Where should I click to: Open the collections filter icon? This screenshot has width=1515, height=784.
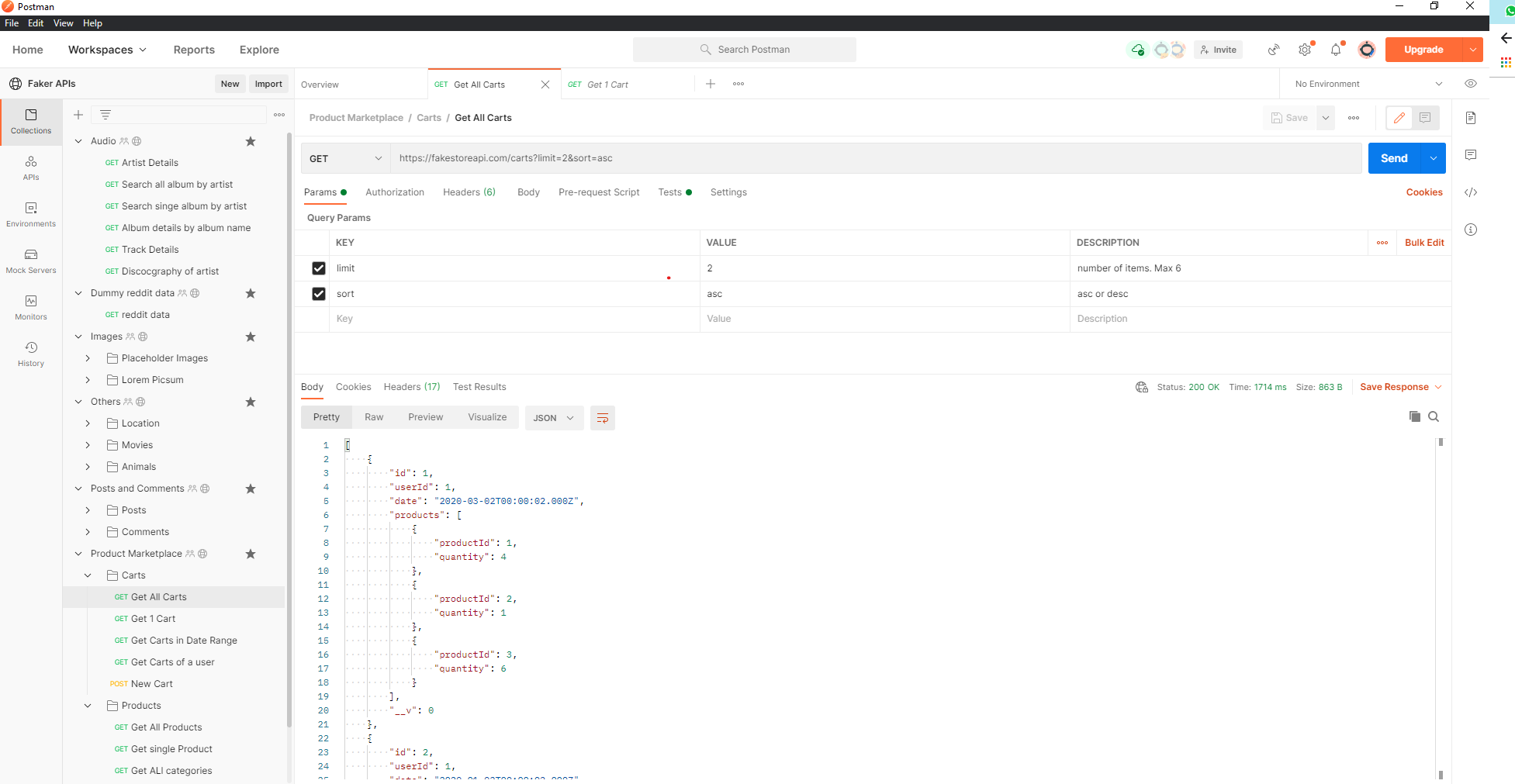point(105,115)
